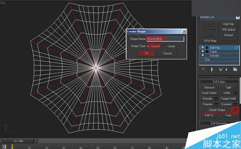The image size is (241, 149).
Task: Click the Chamfer button
Action: 207,104
